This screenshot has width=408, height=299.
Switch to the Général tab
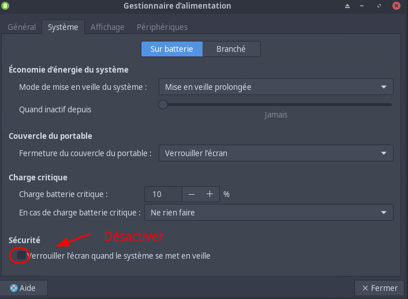21,27
